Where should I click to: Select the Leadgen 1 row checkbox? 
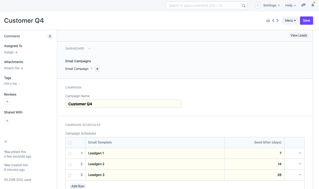click(70, 154)
